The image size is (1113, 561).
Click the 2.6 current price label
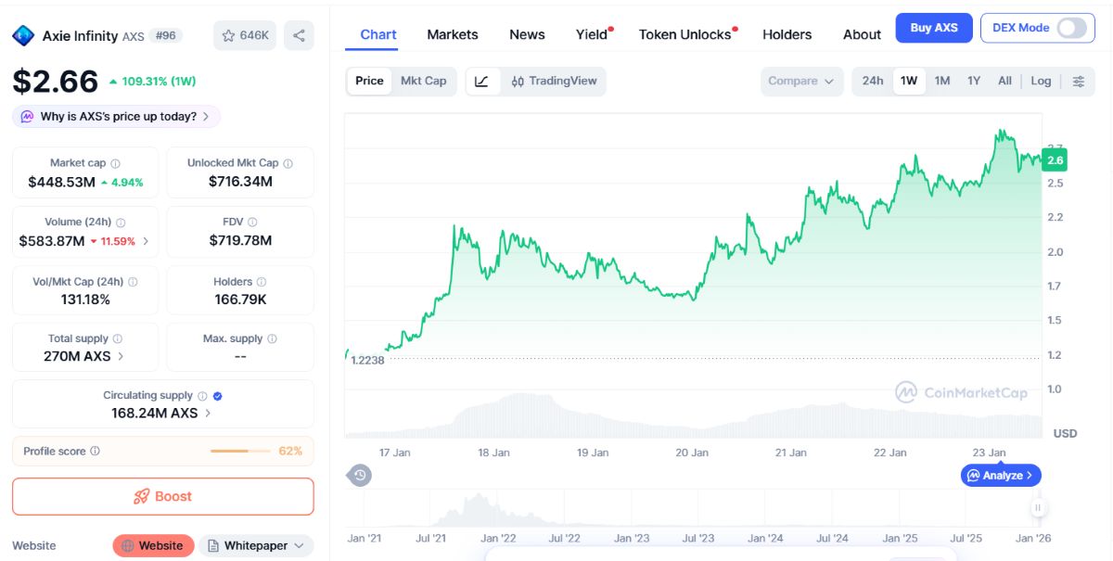click(x=1055, y=160)
